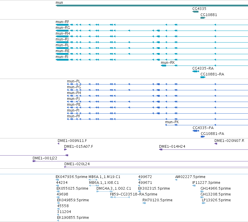Screen dimensions: 248x222
Task: Select the mun-RJ transcript label
Action: [62, 39]
